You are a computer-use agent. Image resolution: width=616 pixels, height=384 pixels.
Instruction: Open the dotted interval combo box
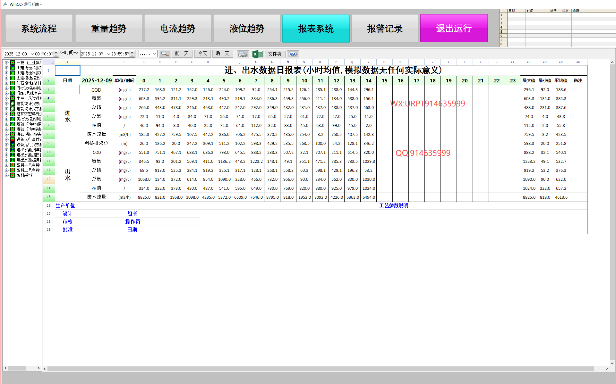[154, 54]
